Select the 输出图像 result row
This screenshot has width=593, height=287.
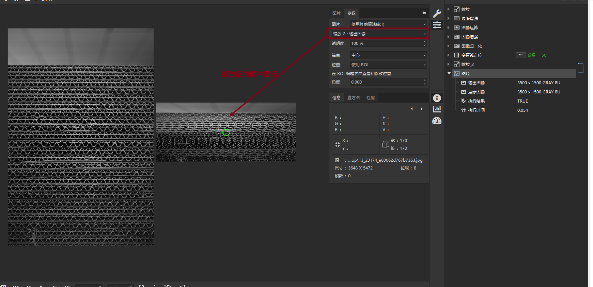point(476,83)
